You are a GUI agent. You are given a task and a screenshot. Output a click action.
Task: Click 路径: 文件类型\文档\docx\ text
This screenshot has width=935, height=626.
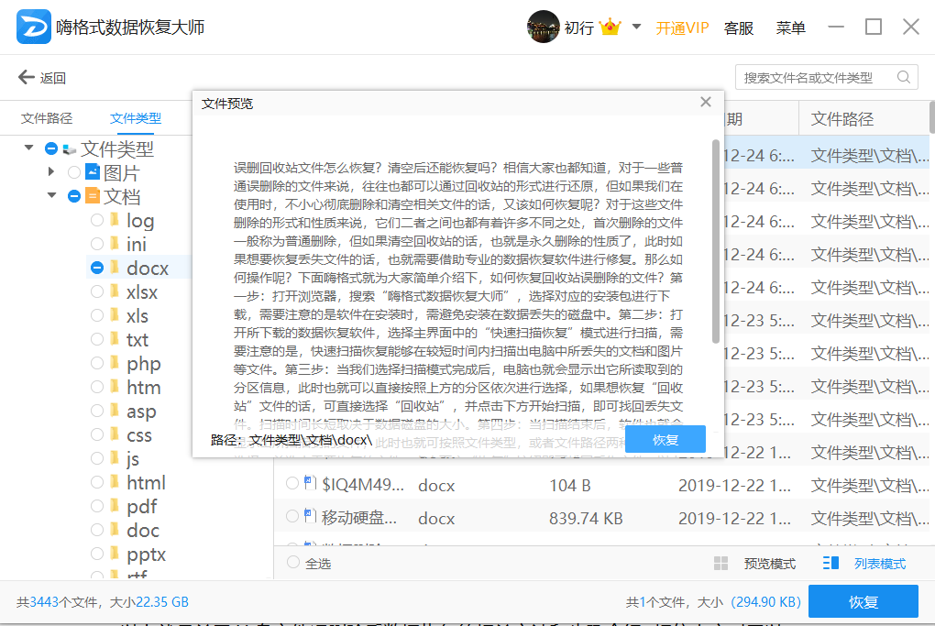(291, 440)
